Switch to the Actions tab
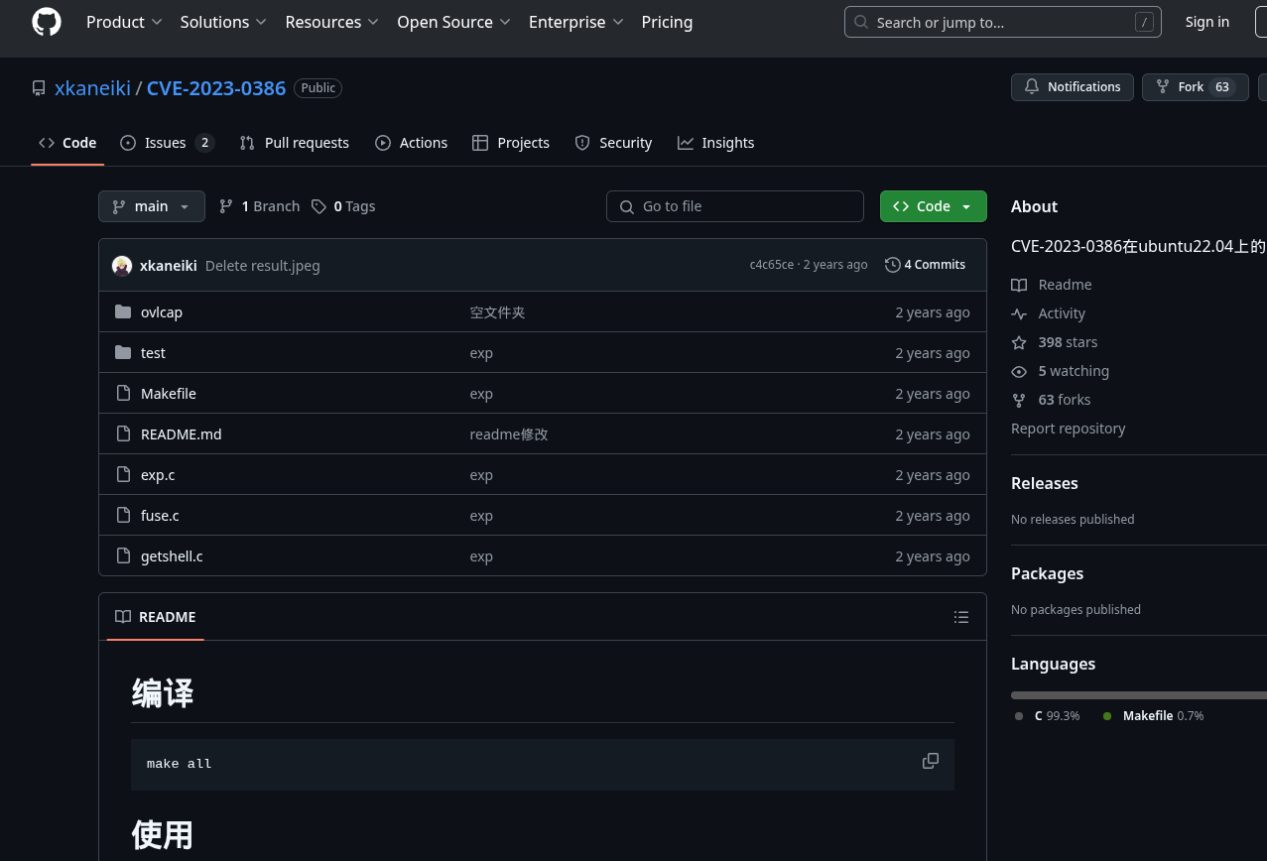The height and width of the screenshot is (861, 1267). 412,143
